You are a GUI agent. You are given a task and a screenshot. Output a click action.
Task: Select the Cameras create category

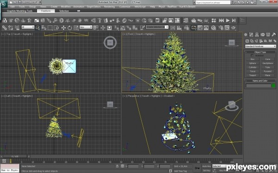point(261,41)
